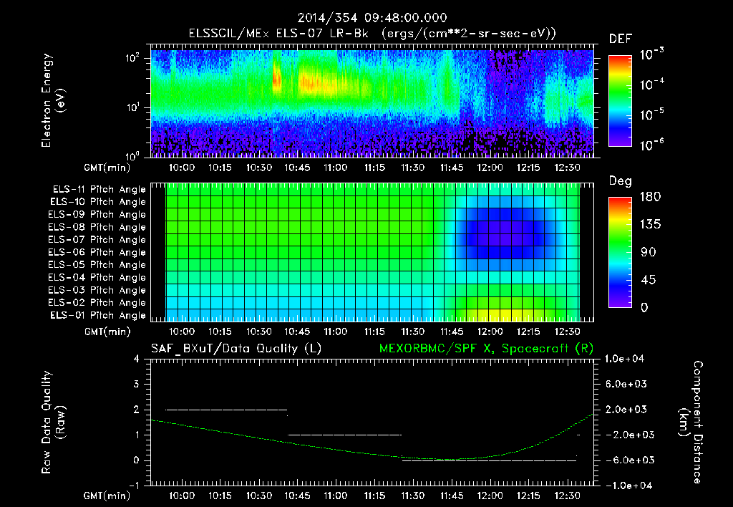Select the ELS-04 Pitch Angle row label
The width and height of the screenshot is (733, 507).
[97, 277]
